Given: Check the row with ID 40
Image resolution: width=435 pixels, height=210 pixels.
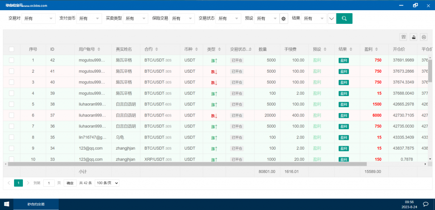Looking at the screenshot, I should (x=11, y=82).
